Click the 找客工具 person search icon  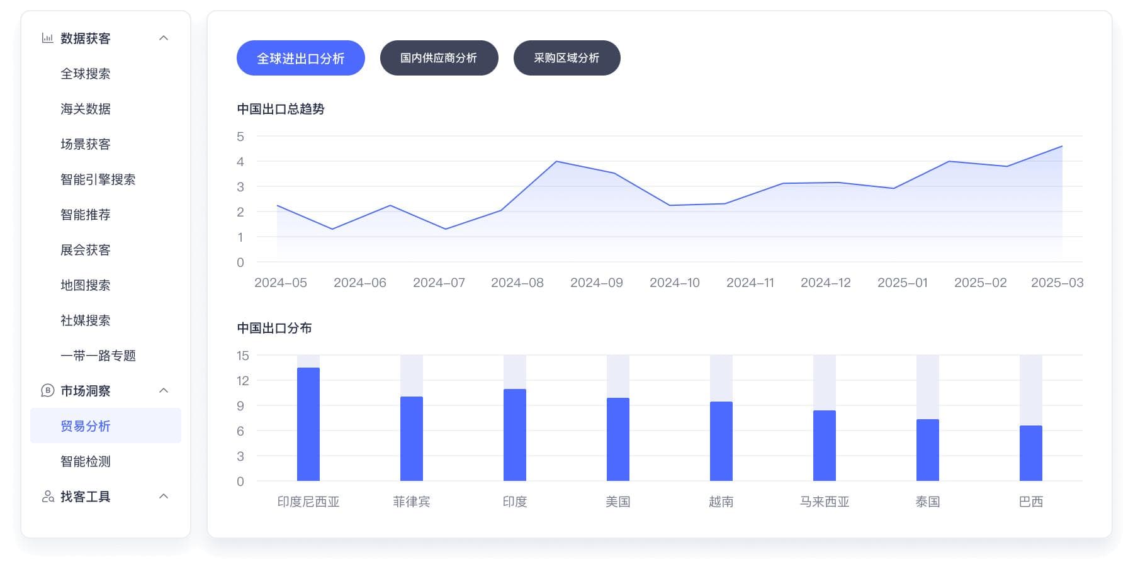tap(48, 497)
